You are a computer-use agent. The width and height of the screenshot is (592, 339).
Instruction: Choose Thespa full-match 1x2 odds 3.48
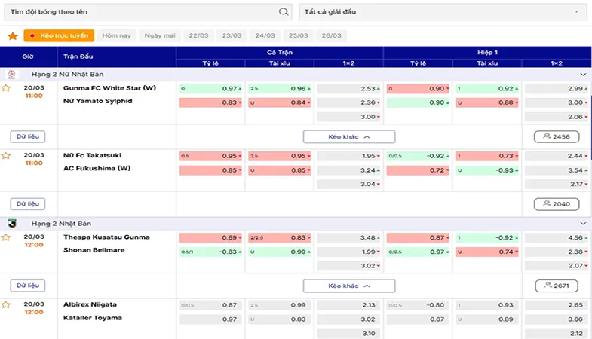click(x=348, y=237)
